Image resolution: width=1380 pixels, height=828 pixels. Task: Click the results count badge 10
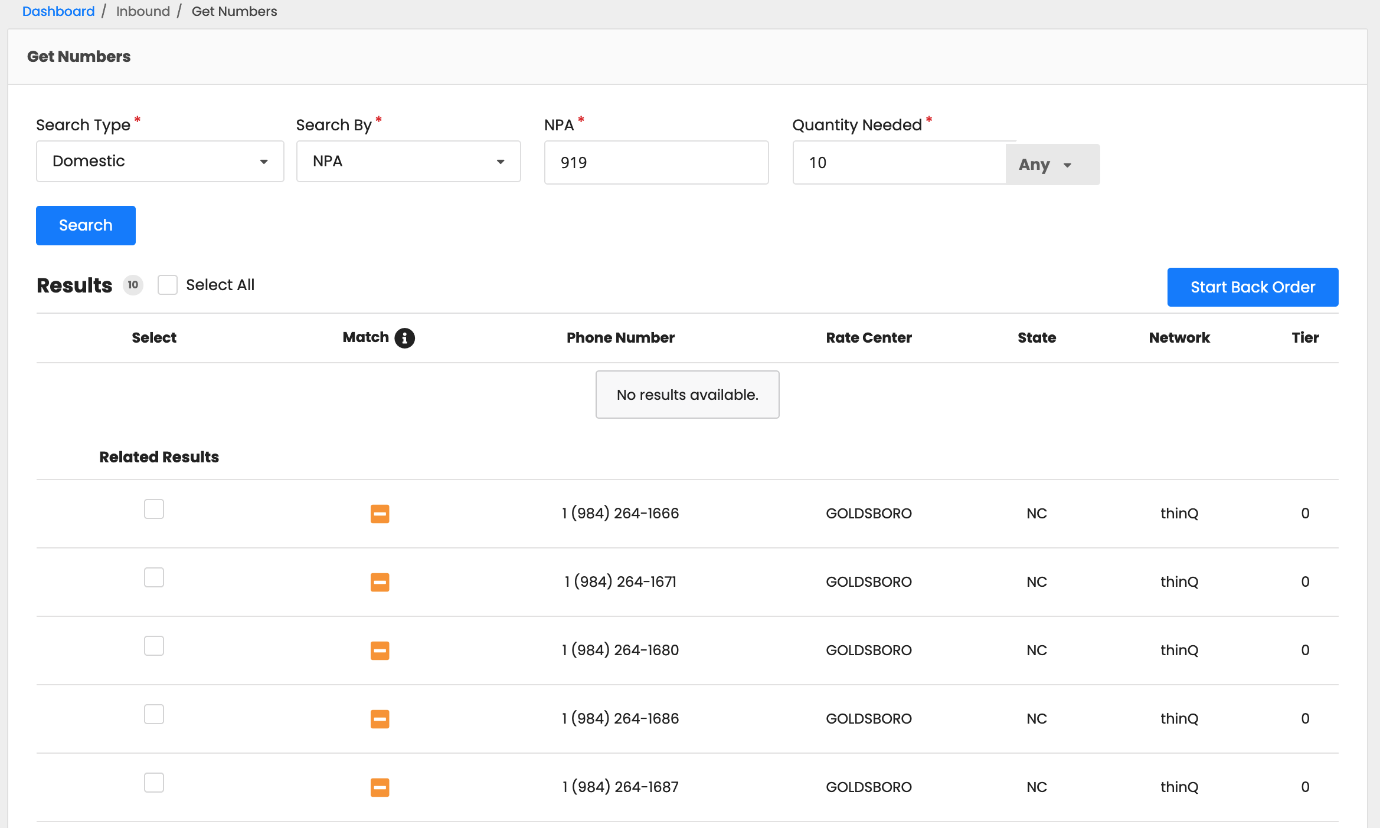[133, 285]
